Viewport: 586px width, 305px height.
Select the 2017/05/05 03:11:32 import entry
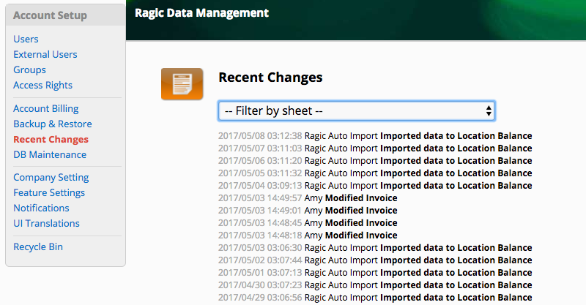pos(375,173)
